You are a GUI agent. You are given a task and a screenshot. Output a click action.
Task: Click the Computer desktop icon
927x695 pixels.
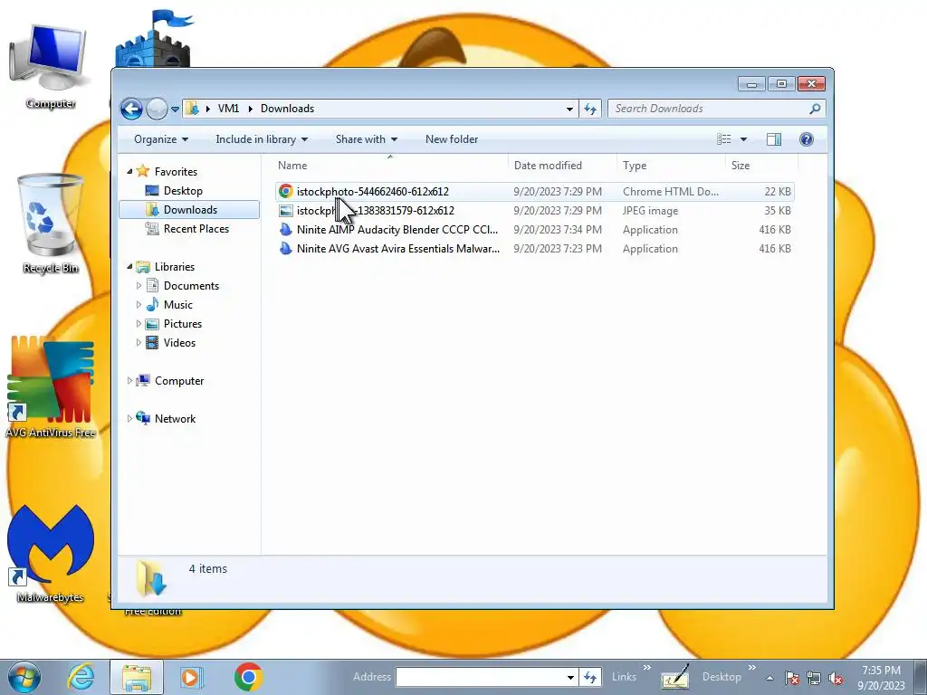[51, 66]
